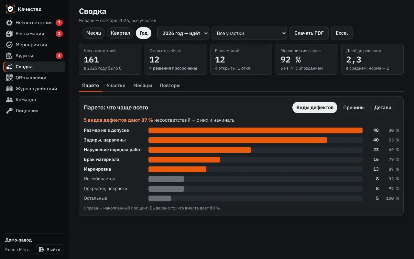Open Несоответствия via its sidebar icon

9,23
